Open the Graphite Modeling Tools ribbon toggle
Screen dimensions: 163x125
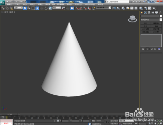128,8
